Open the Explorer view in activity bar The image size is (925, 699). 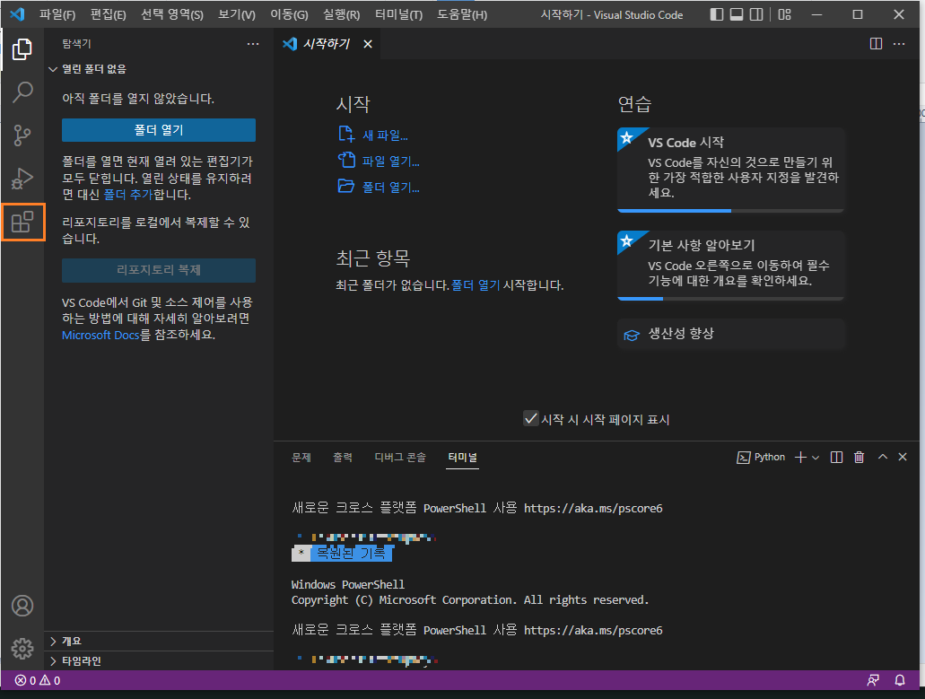(22, 49)
